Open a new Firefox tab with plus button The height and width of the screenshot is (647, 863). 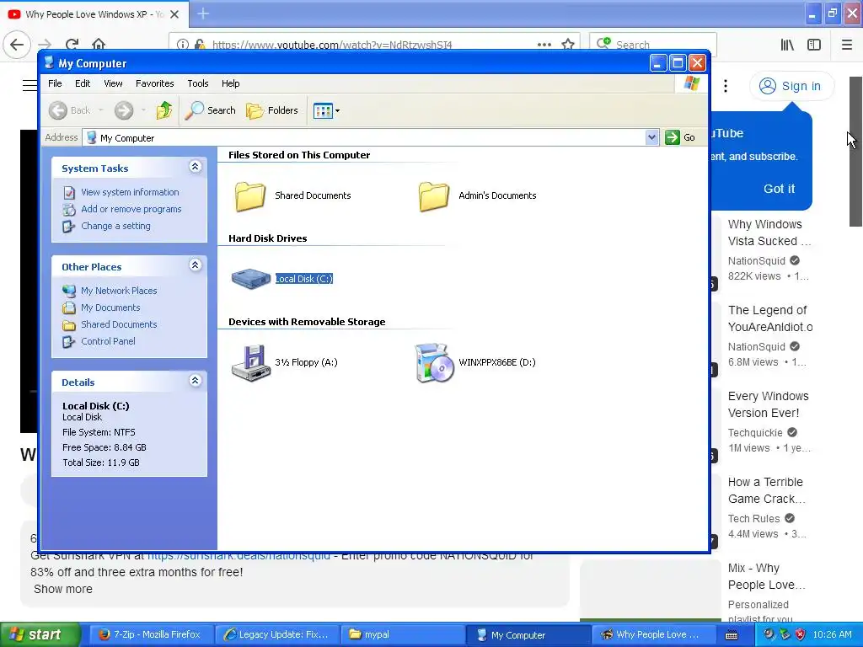(x=202, y=13)
